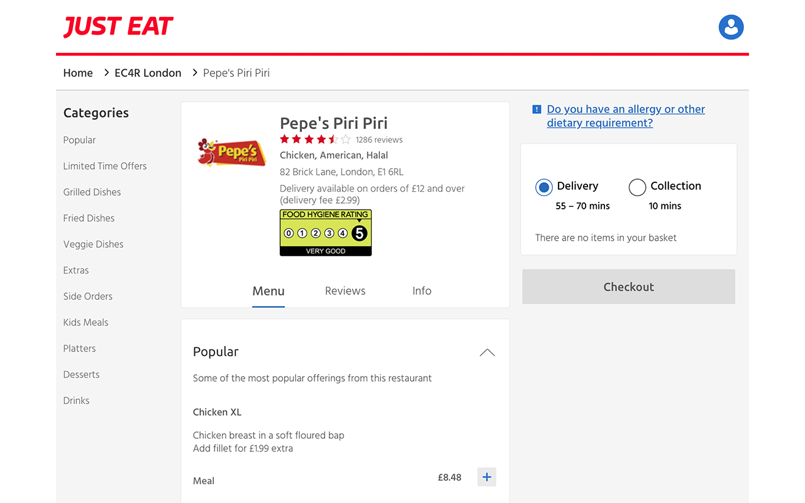This screenshot has width=805, height=503.
Task: Jump to the Drinks category
Action: [x=76, y=401]
